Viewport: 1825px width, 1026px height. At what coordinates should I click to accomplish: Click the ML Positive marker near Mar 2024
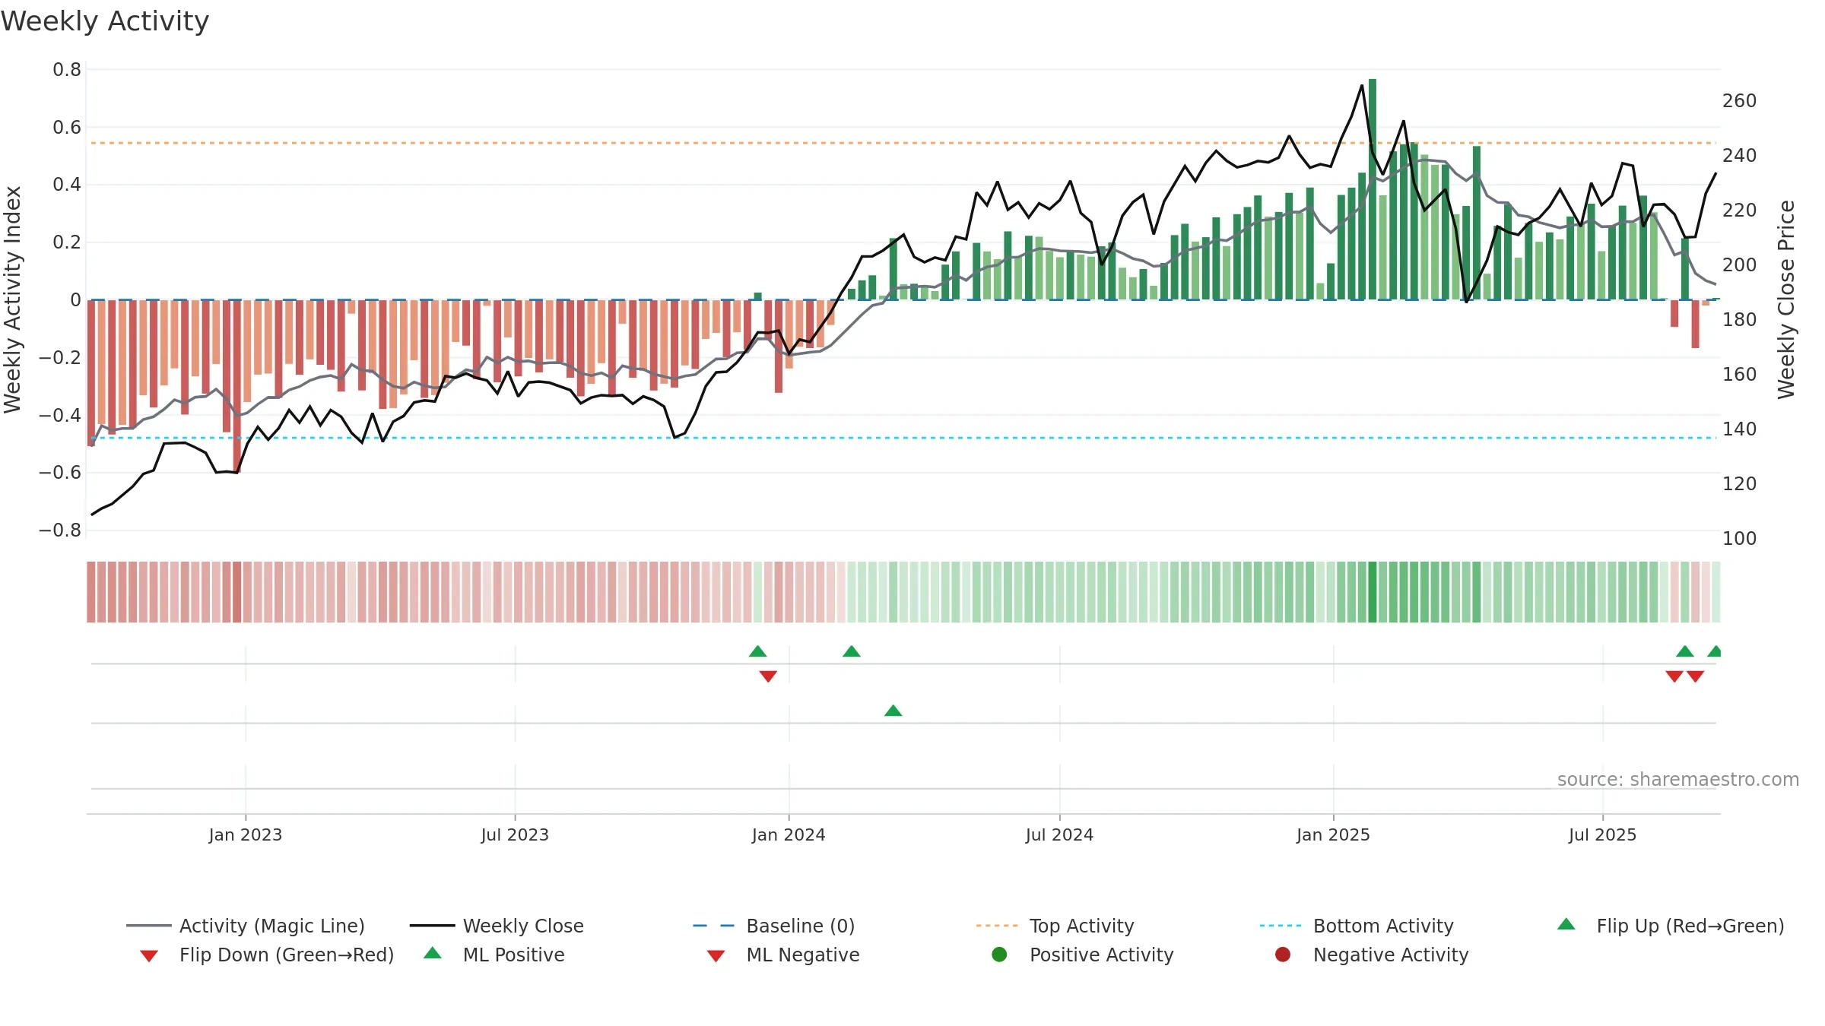click(x=893, y=711)
